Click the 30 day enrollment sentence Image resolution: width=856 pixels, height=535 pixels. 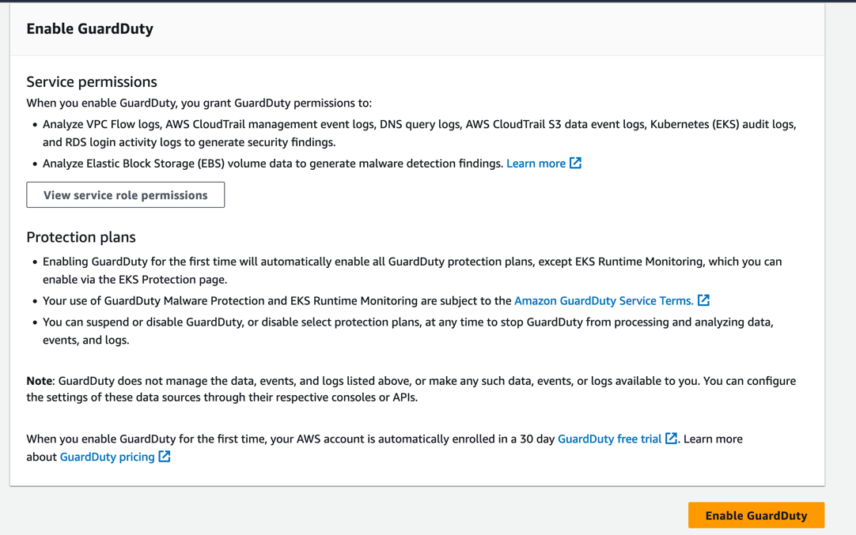click(x=291, y=439)
